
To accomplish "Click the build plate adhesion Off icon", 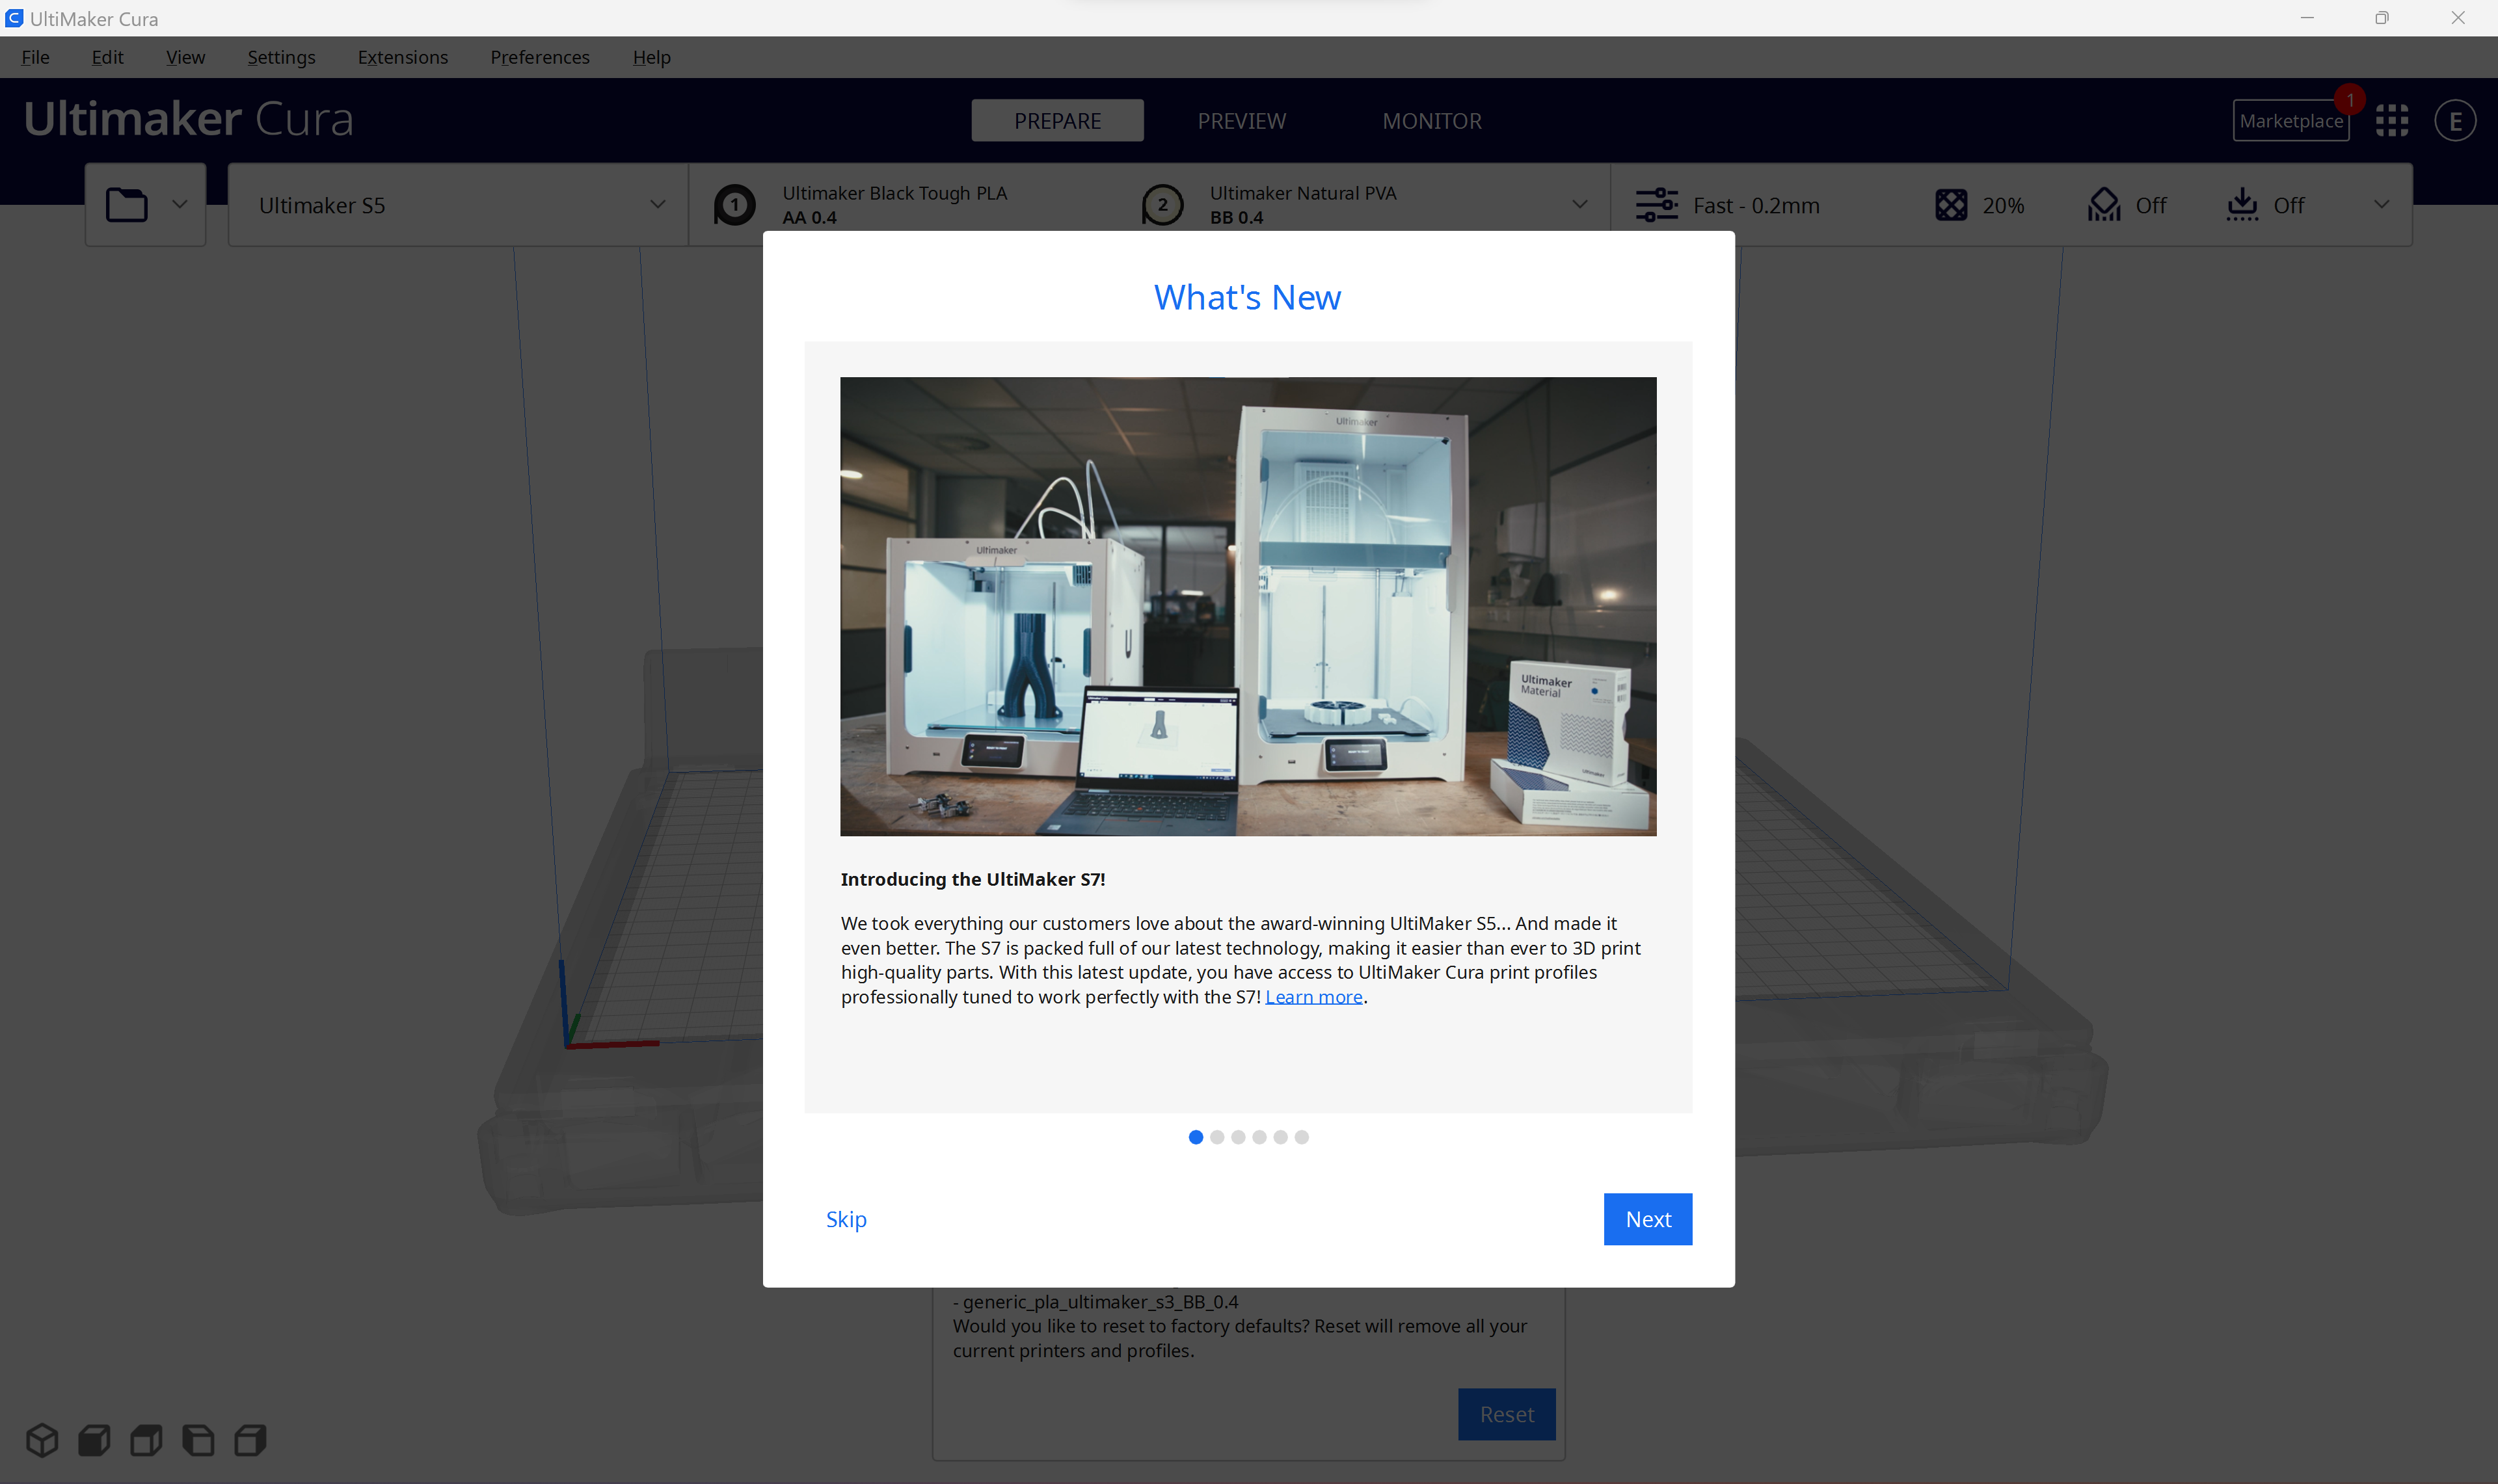I will (2242, 205).
